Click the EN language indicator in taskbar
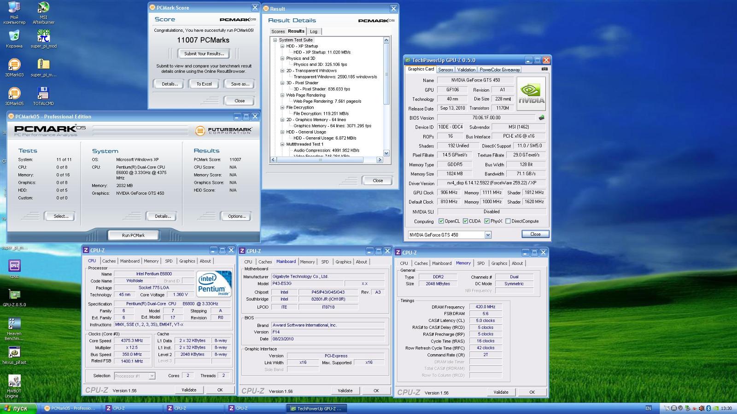The height and width of the screenshot is (414, 737). coord(649,408)
